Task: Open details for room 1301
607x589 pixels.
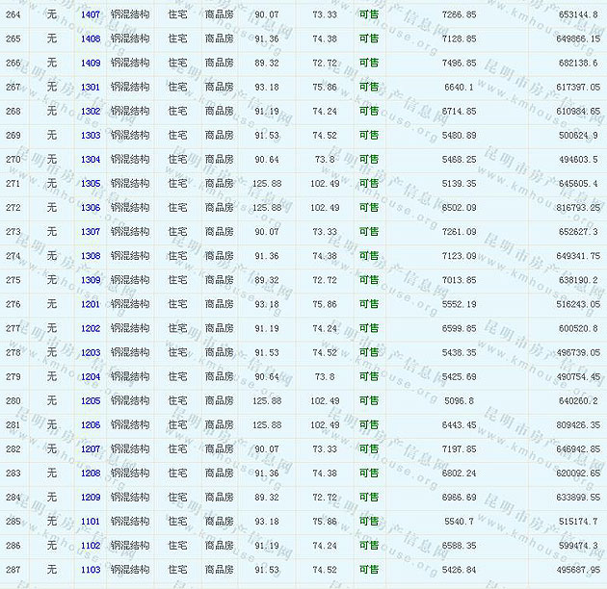Action: 91,87
